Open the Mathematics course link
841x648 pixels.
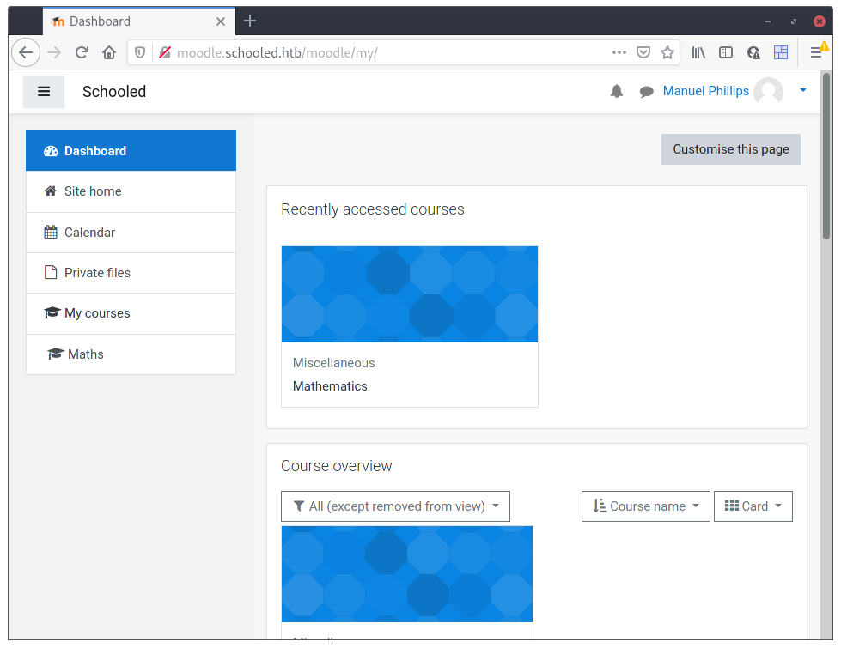pyautogui.click(x=330, y=386)
